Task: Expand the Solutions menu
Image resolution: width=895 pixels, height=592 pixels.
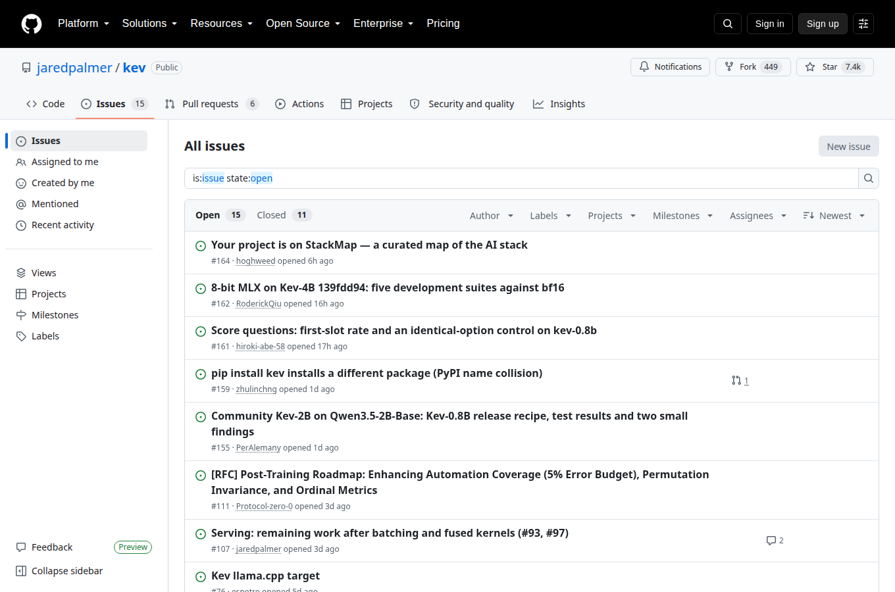Action: 149,24
